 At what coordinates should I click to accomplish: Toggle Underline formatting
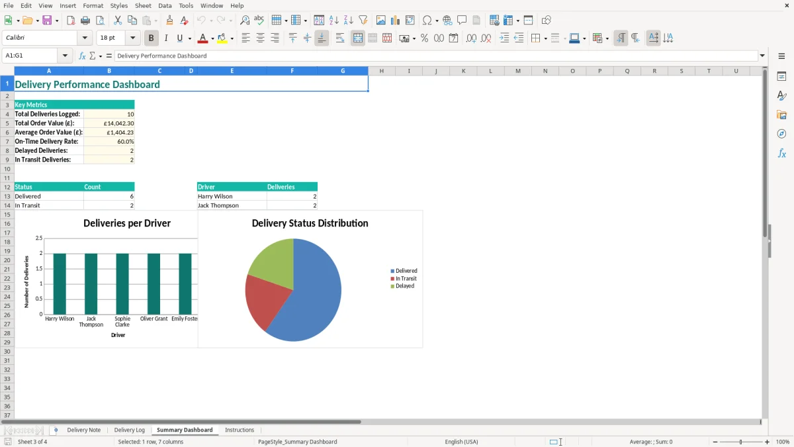(180, 38)
